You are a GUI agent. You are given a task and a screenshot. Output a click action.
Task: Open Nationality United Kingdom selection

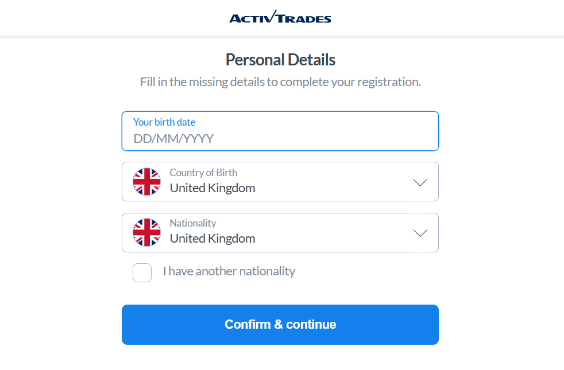click(280, 232)
